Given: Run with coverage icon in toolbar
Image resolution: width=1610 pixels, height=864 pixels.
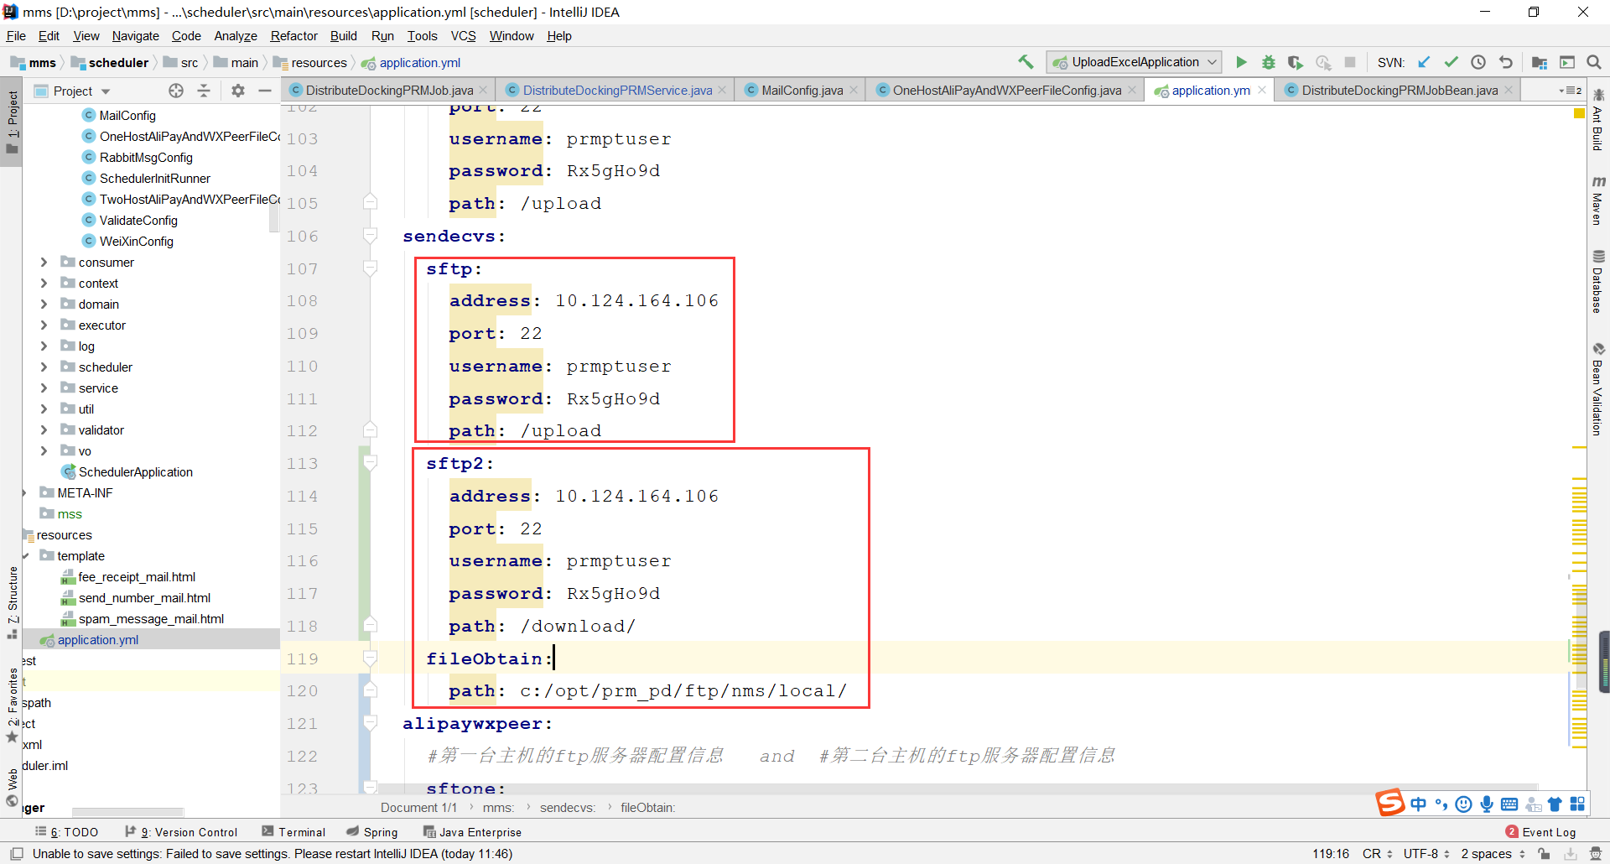Looking at the screenshot, I should click(1296, 62).
